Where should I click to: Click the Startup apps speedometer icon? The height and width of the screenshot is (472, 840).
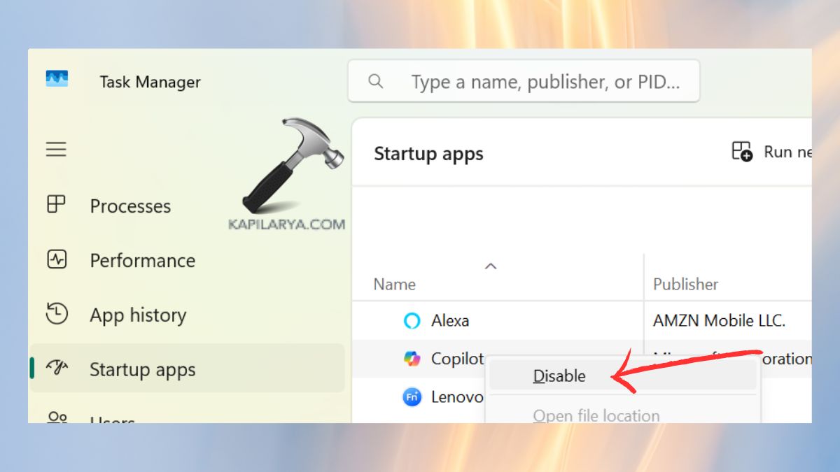(56, 369)
